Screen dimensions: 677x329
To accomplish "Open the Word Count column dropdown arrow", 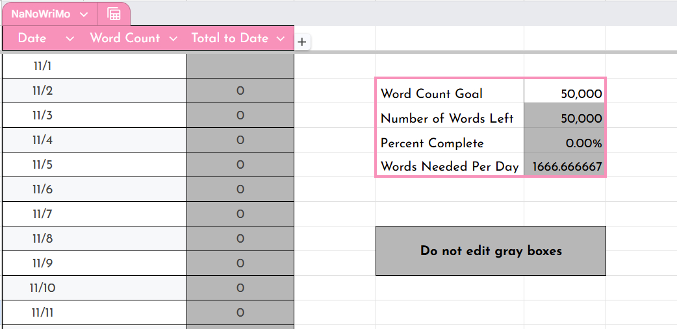I will click(x=173, y=39).
